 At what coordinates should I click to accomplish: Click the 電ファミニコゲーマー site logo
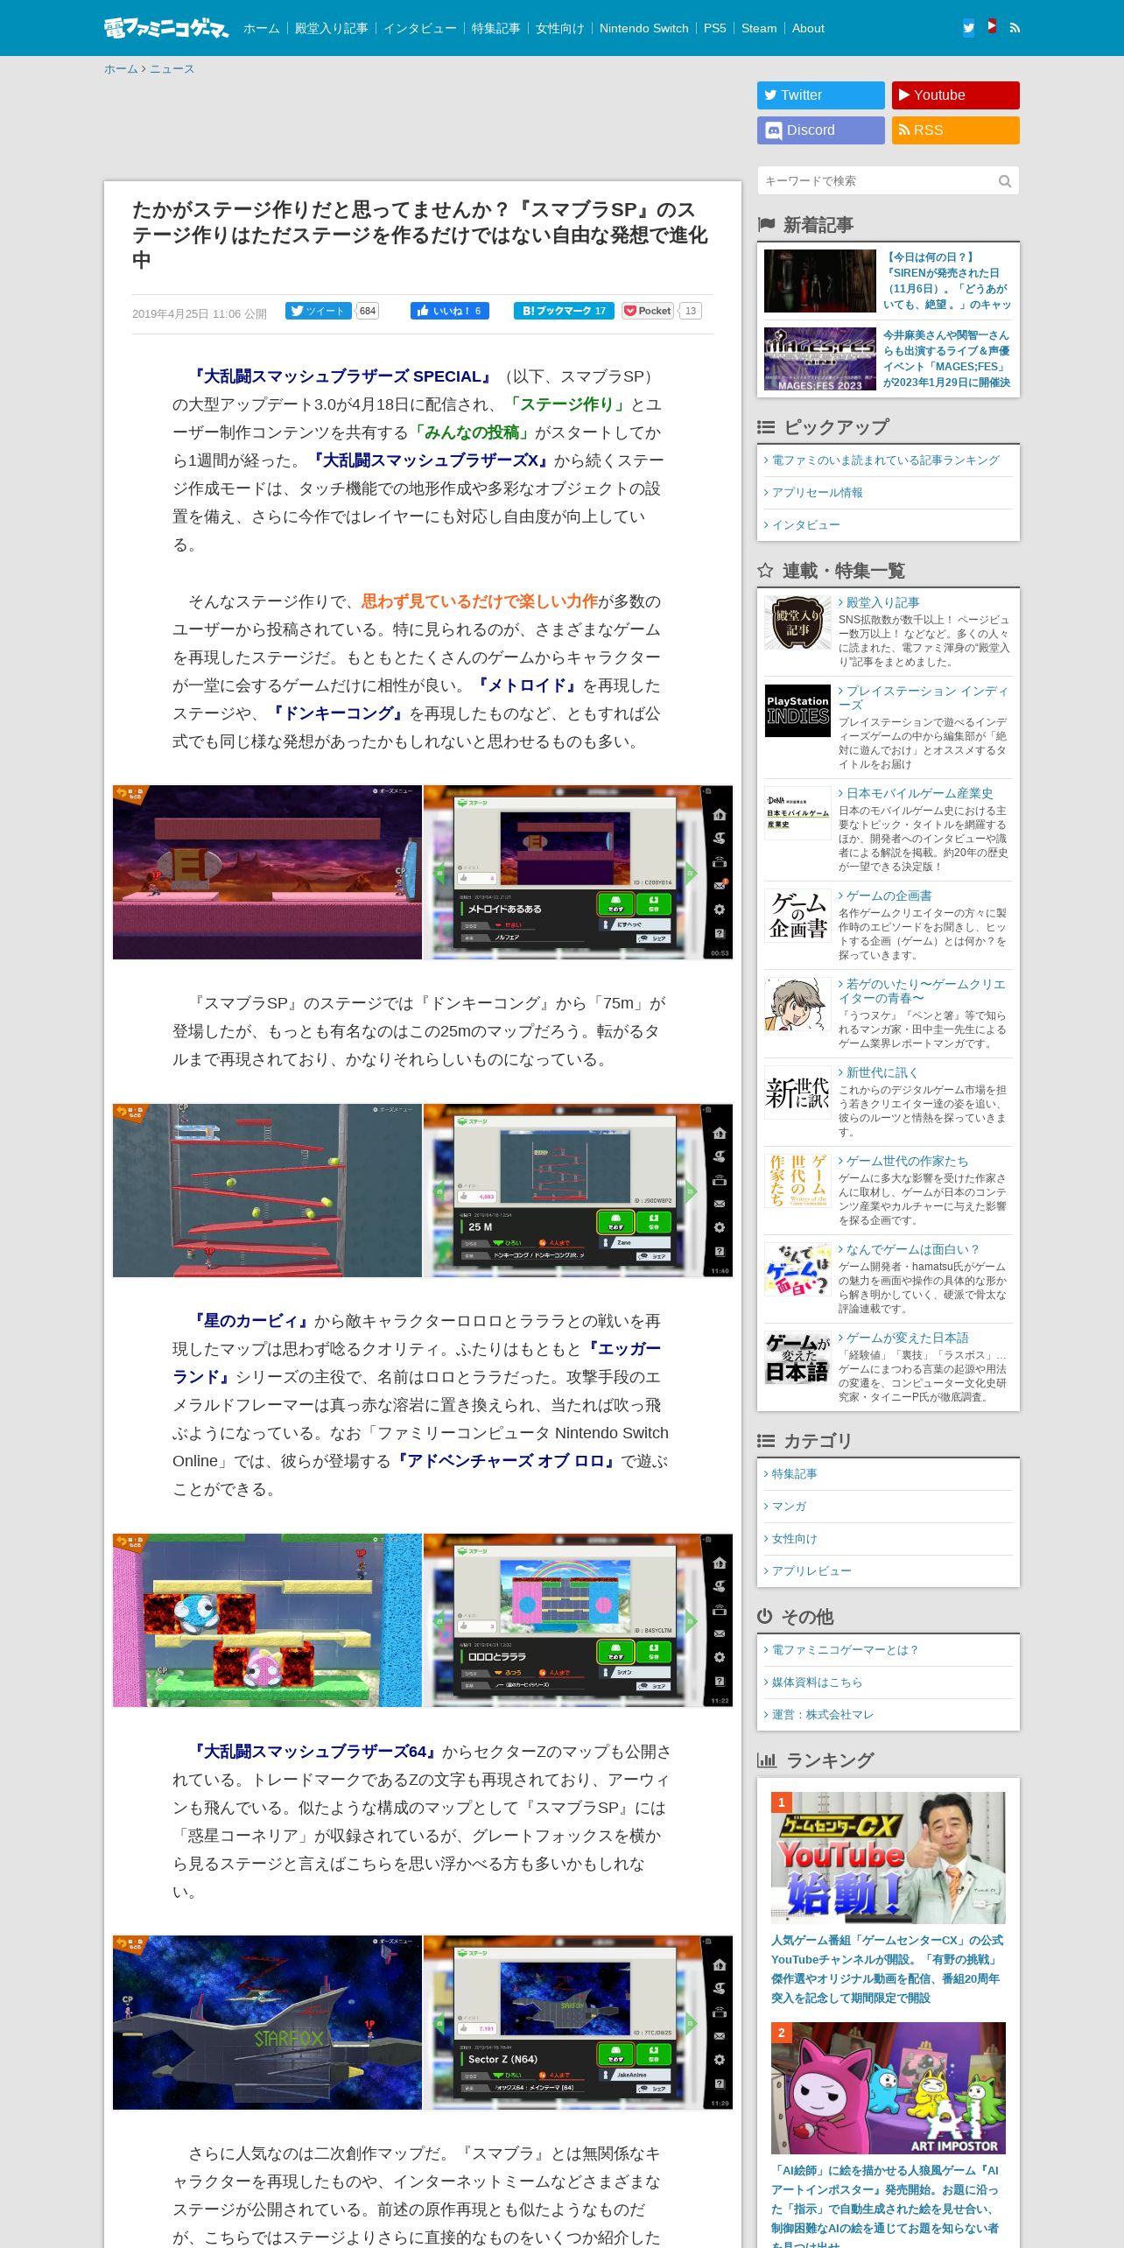pos(165,28)
